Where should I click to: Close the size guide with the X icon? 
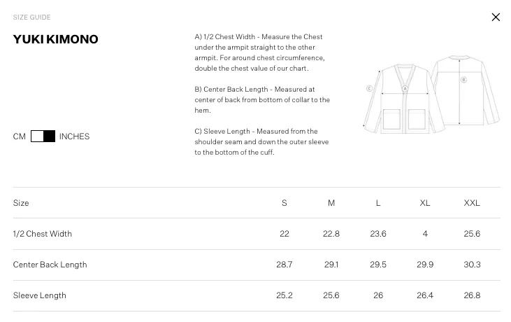pos(496,17)
